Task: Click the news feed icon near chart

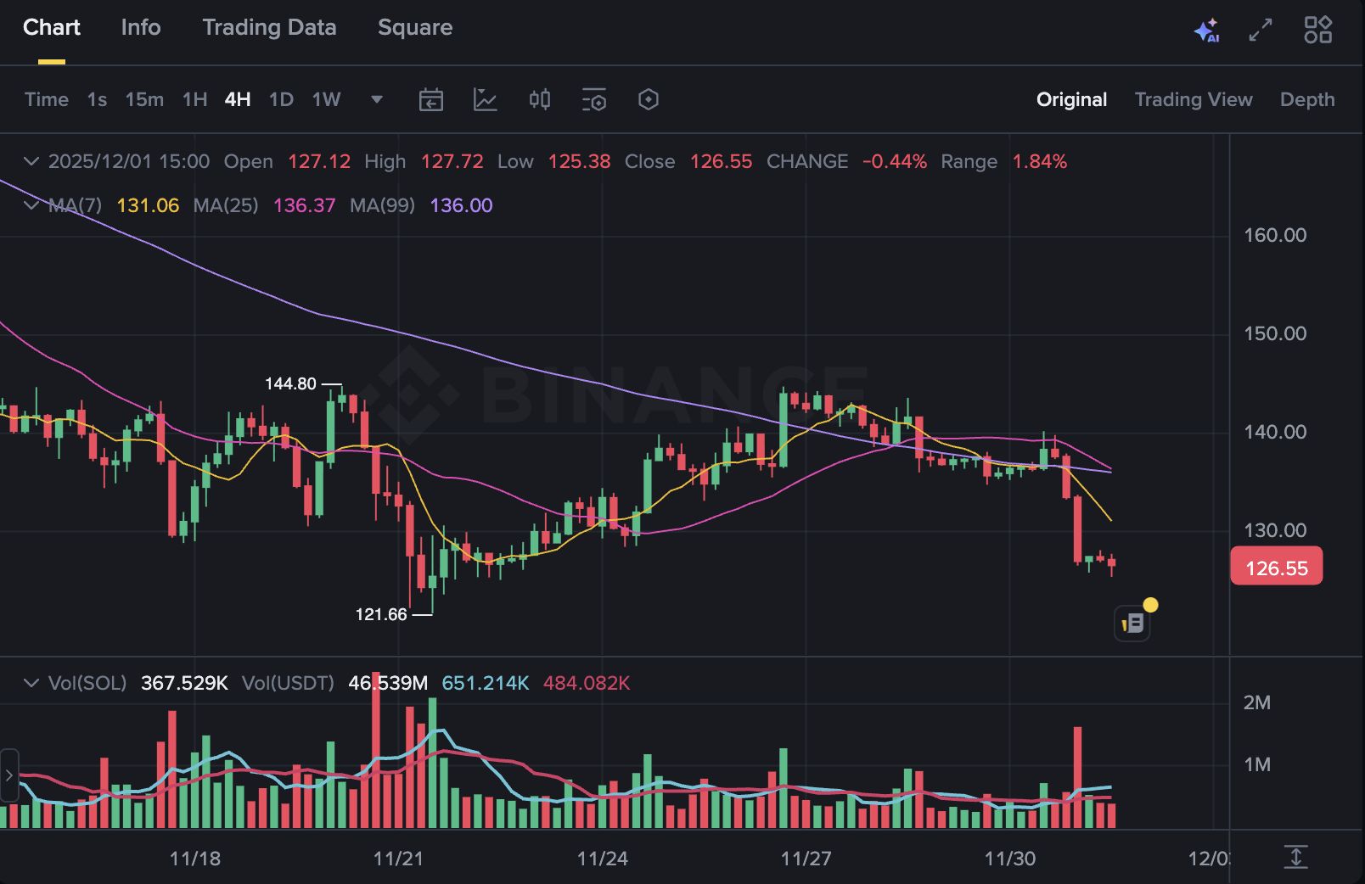Action: tap(1132, 622)
